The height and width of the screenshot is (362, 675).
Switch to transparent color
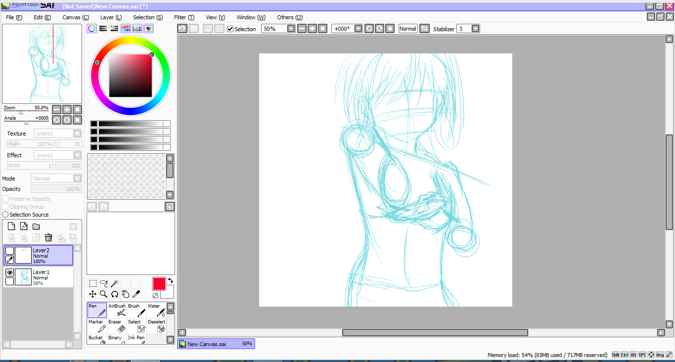155,296
